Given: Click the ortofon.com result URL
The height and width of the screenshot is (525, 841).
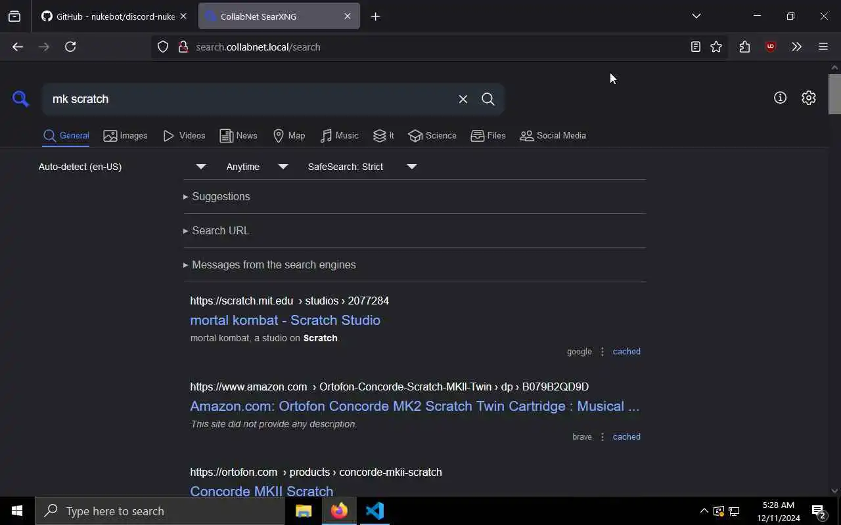Looking at the screenshot, I should [x=316, y=472].
